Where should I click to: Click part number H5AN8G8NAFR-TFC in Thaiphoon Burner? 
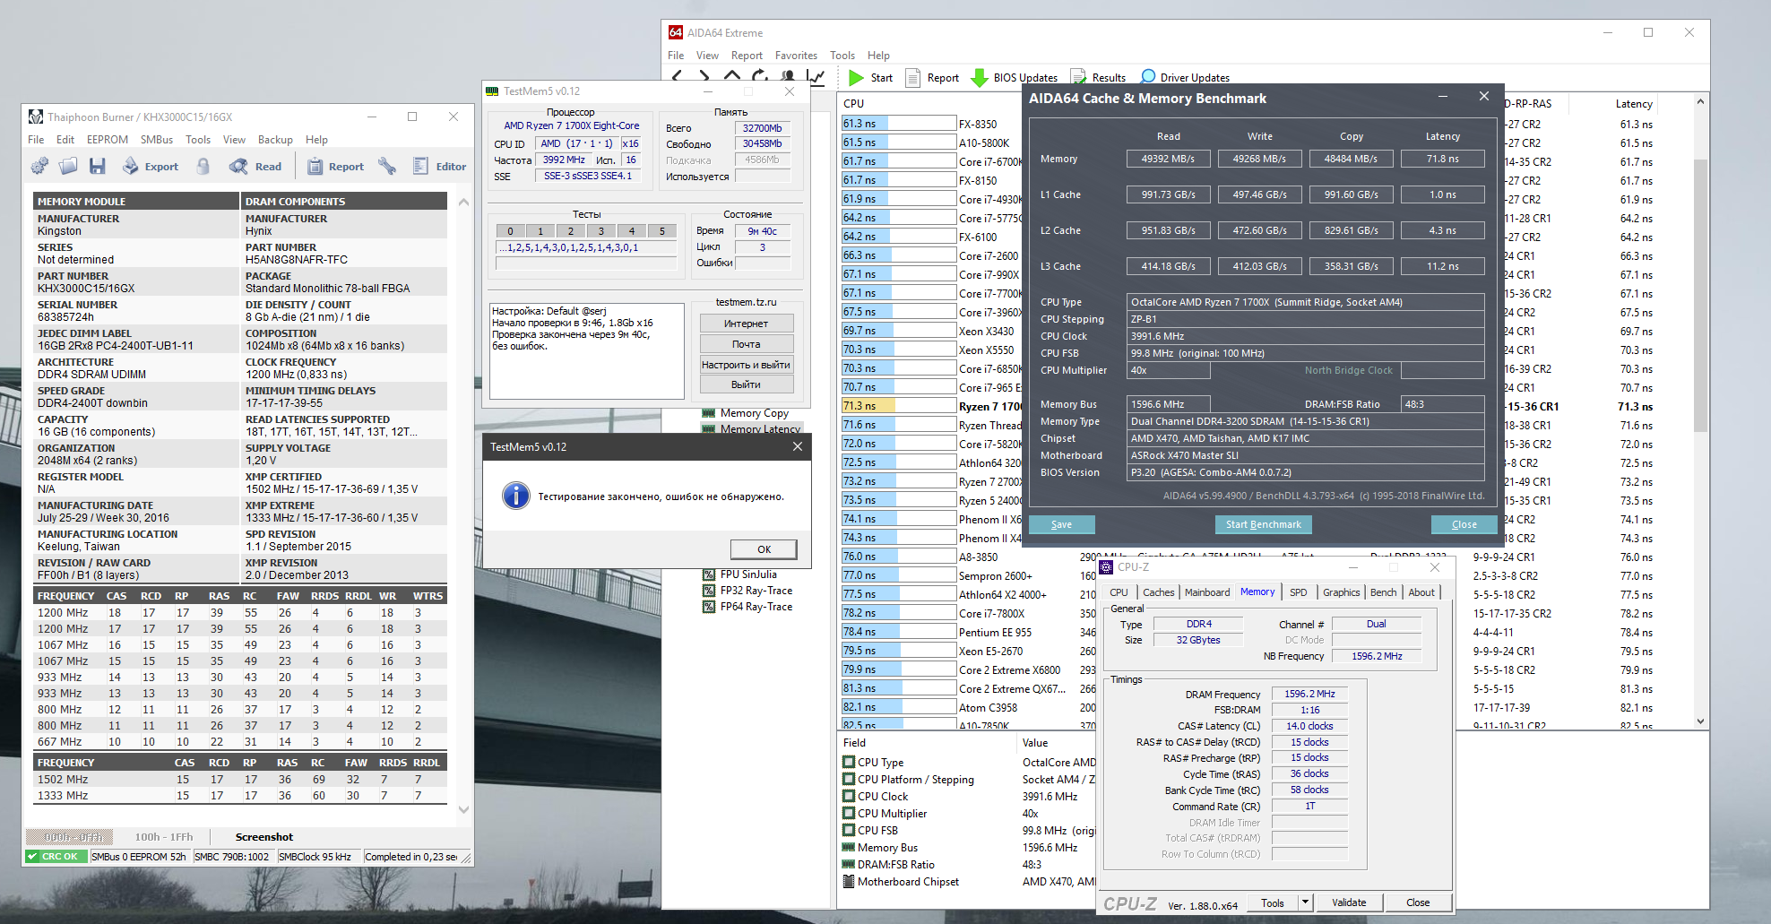pyautogui.click(x=297, y=260)
